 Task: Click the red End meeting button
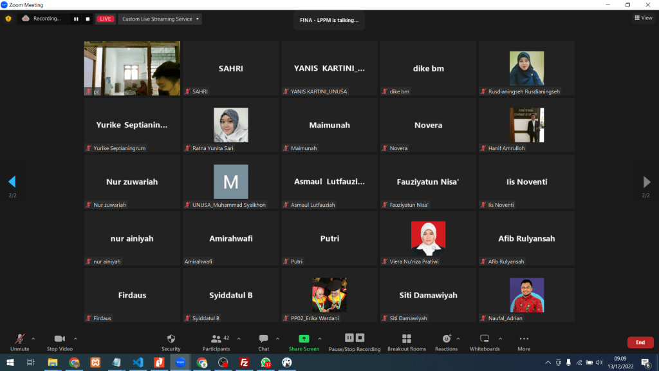click(640, 343)
